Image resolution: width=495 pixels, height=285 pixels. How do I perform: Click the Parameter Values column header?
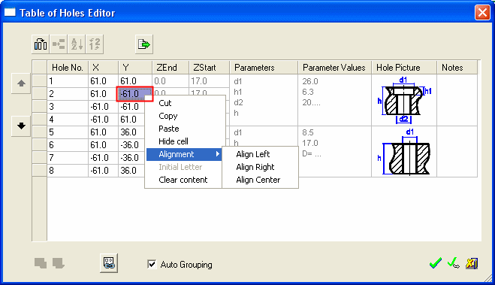pyautogui.click(x=334, y=68)
